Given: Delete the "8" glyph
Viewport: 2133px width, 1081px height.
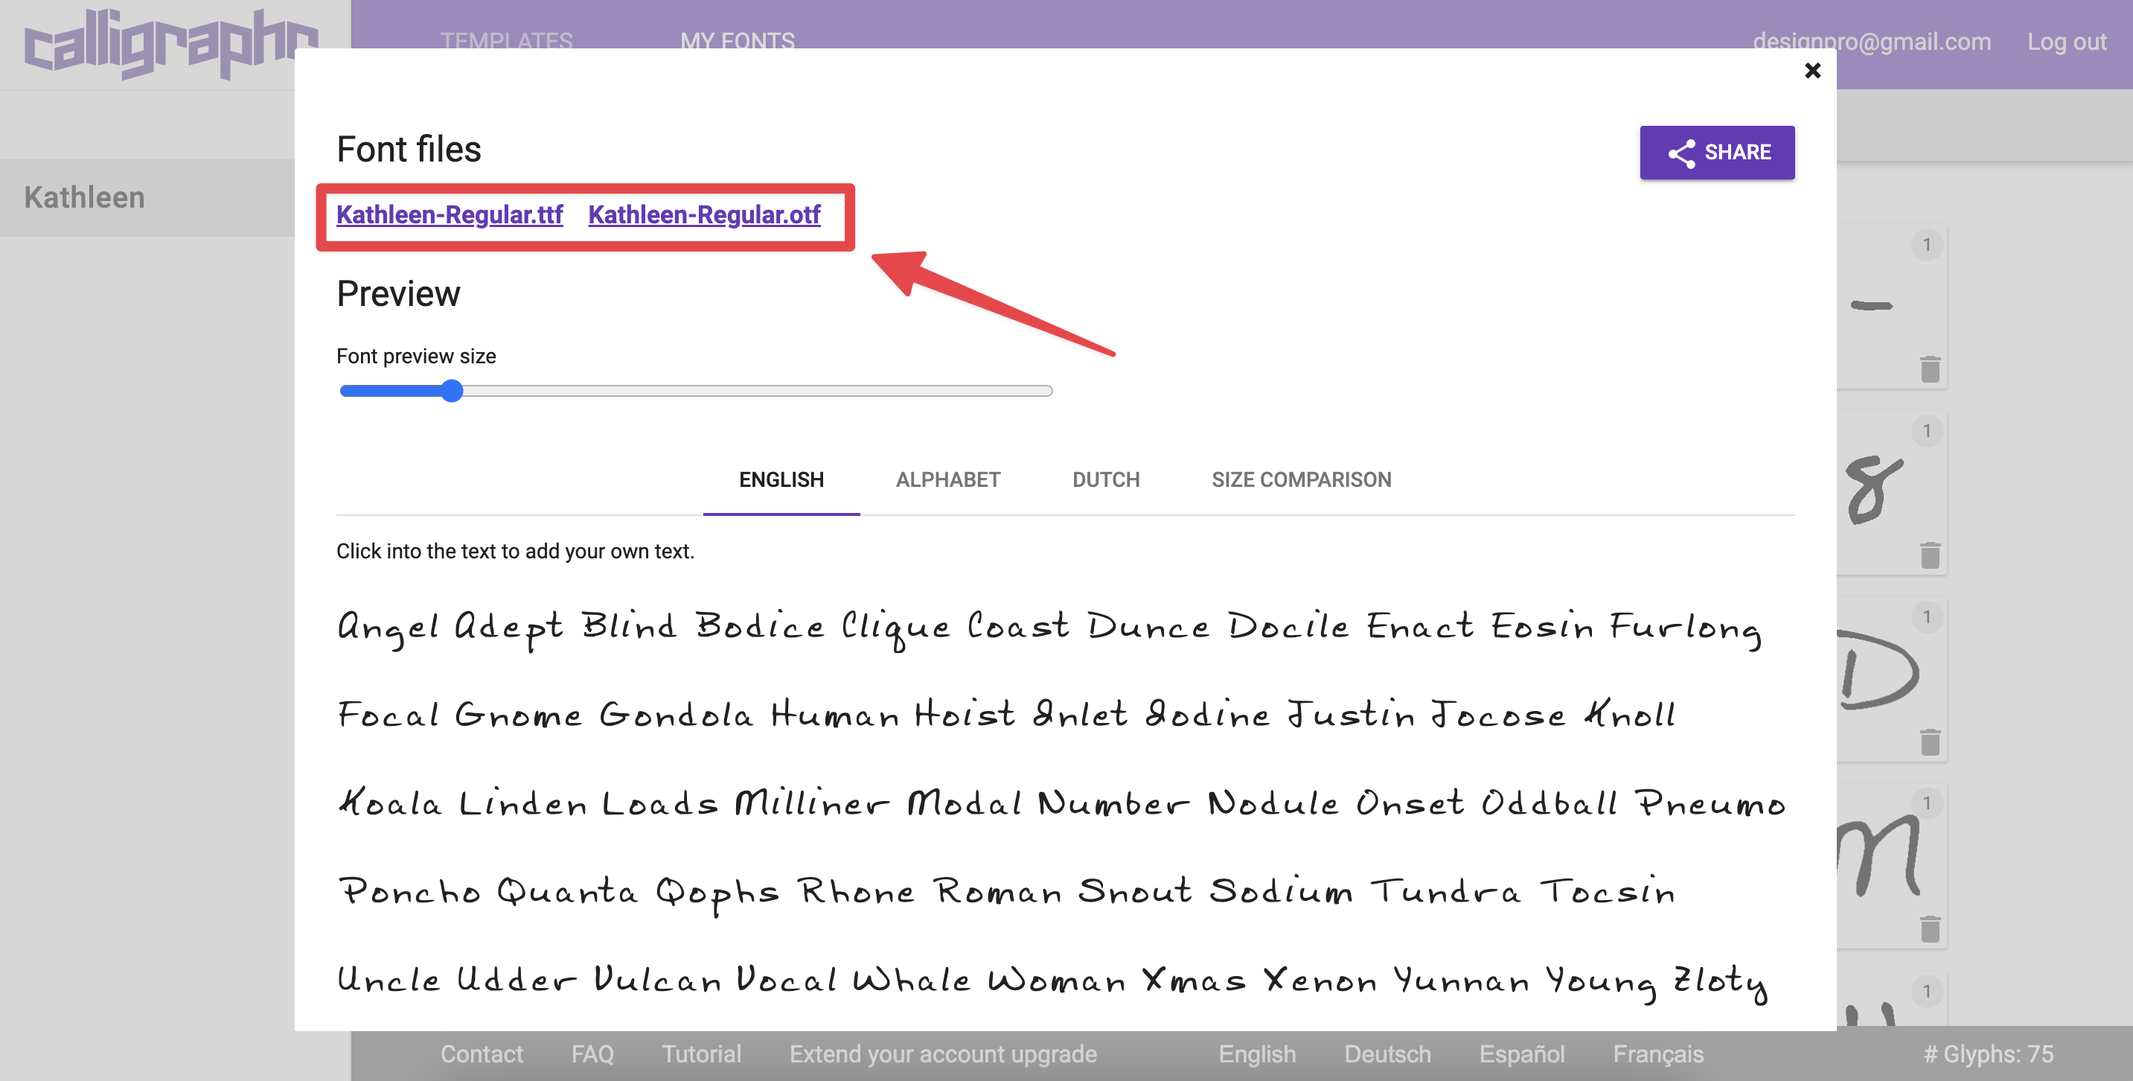Looking at the screenshot, I should pos(1930,555).
